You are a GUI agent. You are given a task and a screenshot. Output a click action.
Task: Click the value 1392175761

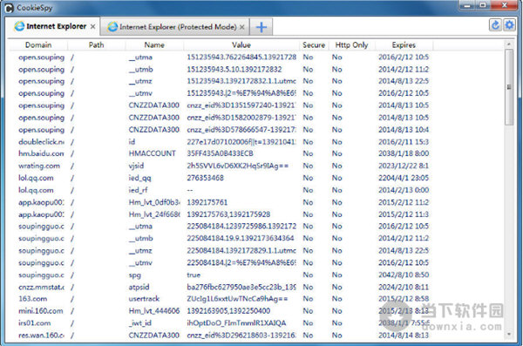click(207, 202)
